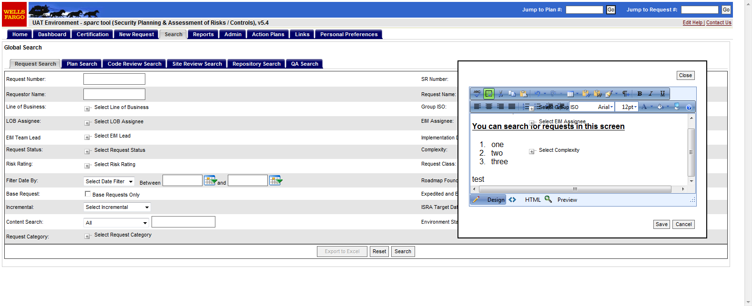
Task: Open the Action Plans menu
Action: 268,34
